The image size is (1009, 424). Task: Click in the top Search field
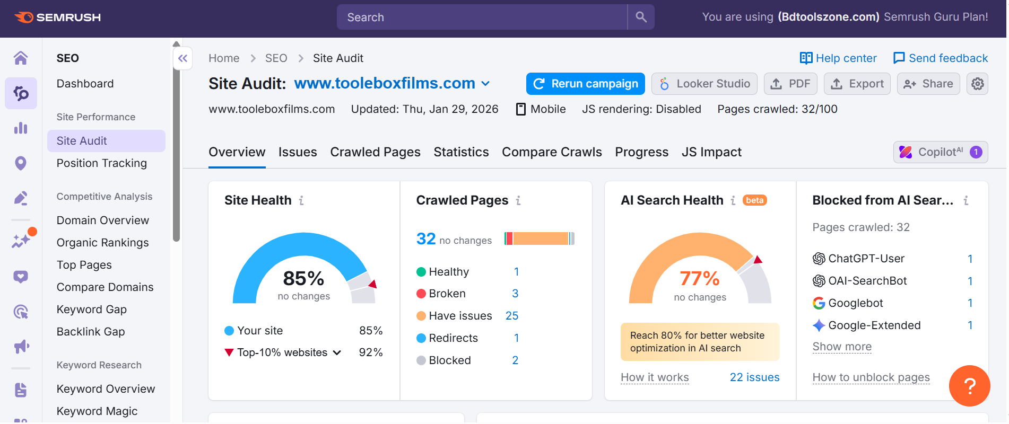[482, 17]
